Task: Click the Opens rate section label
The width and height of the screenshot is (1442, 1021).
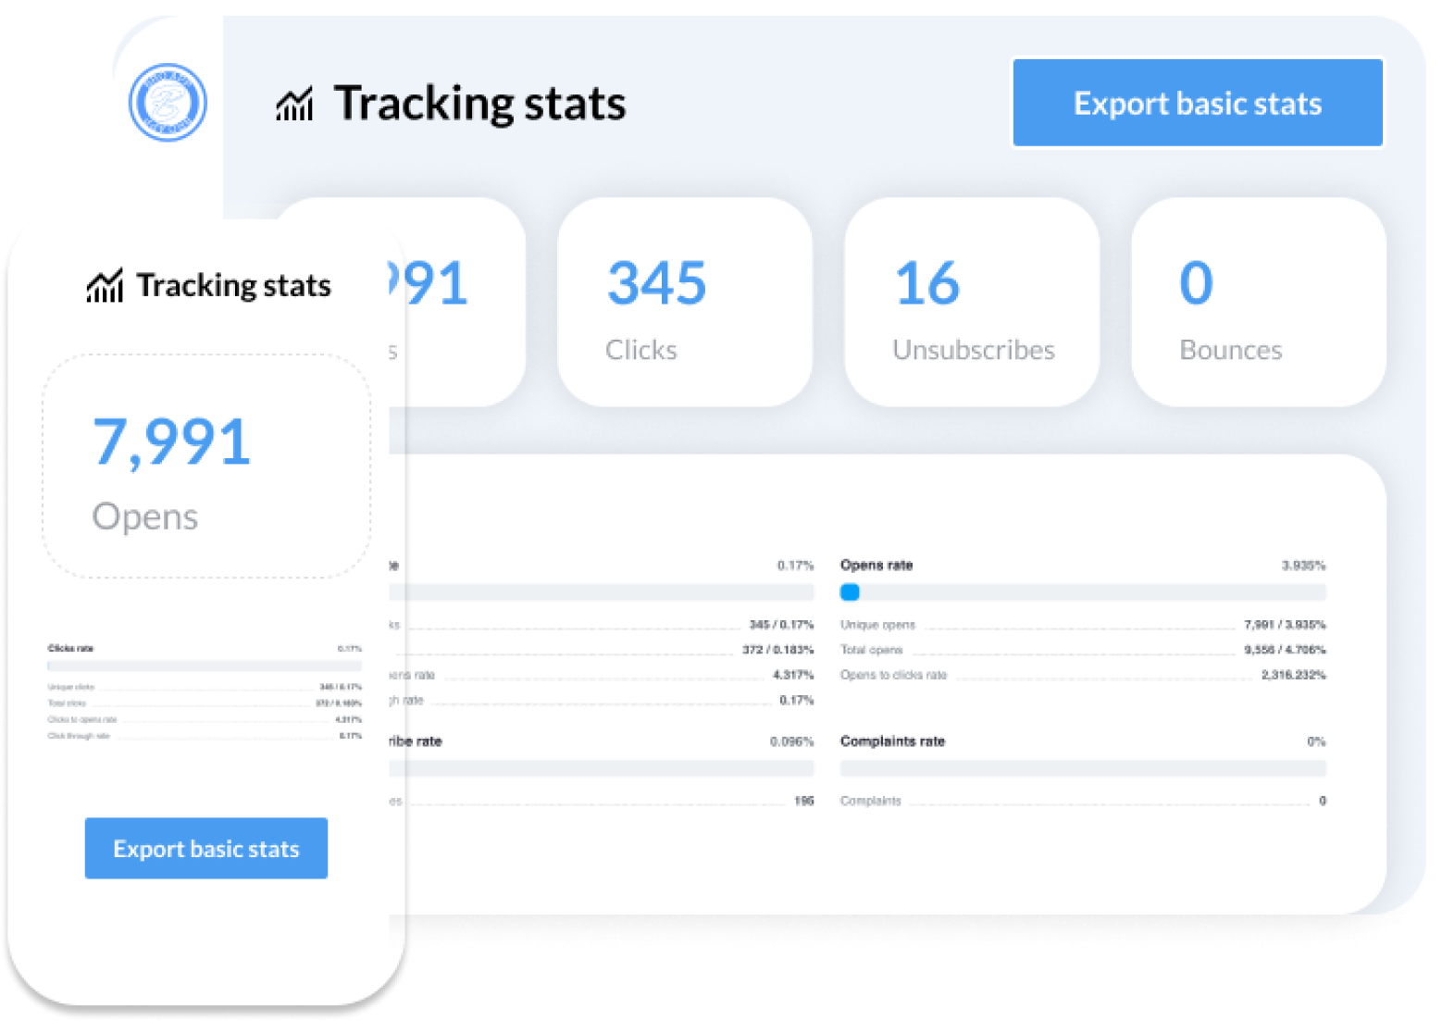Action: click(876, 565)
